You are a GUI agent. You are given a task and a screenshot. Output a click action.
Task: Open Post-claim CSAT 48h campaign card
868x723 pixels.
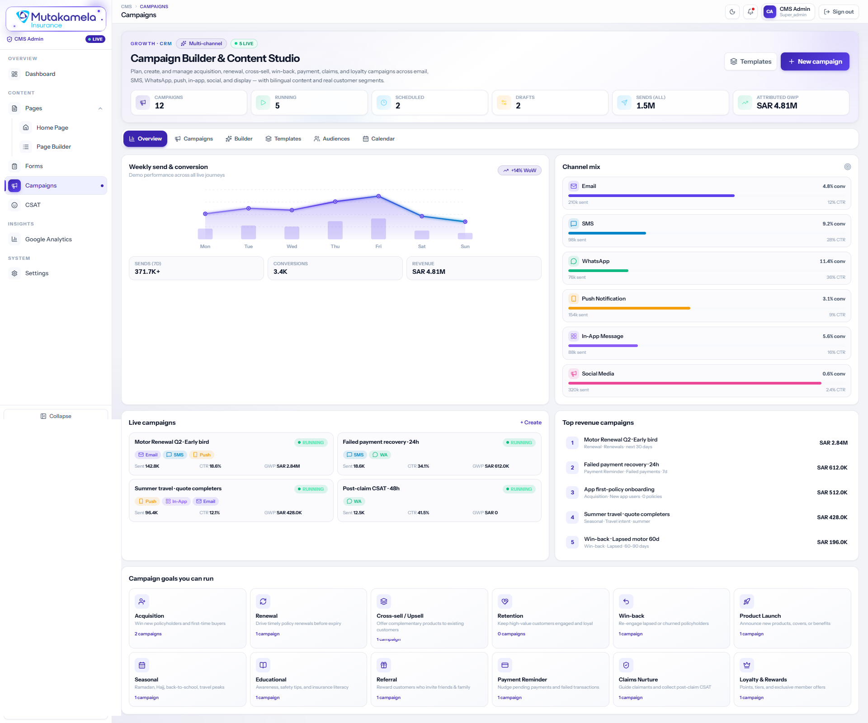point(439,501)
